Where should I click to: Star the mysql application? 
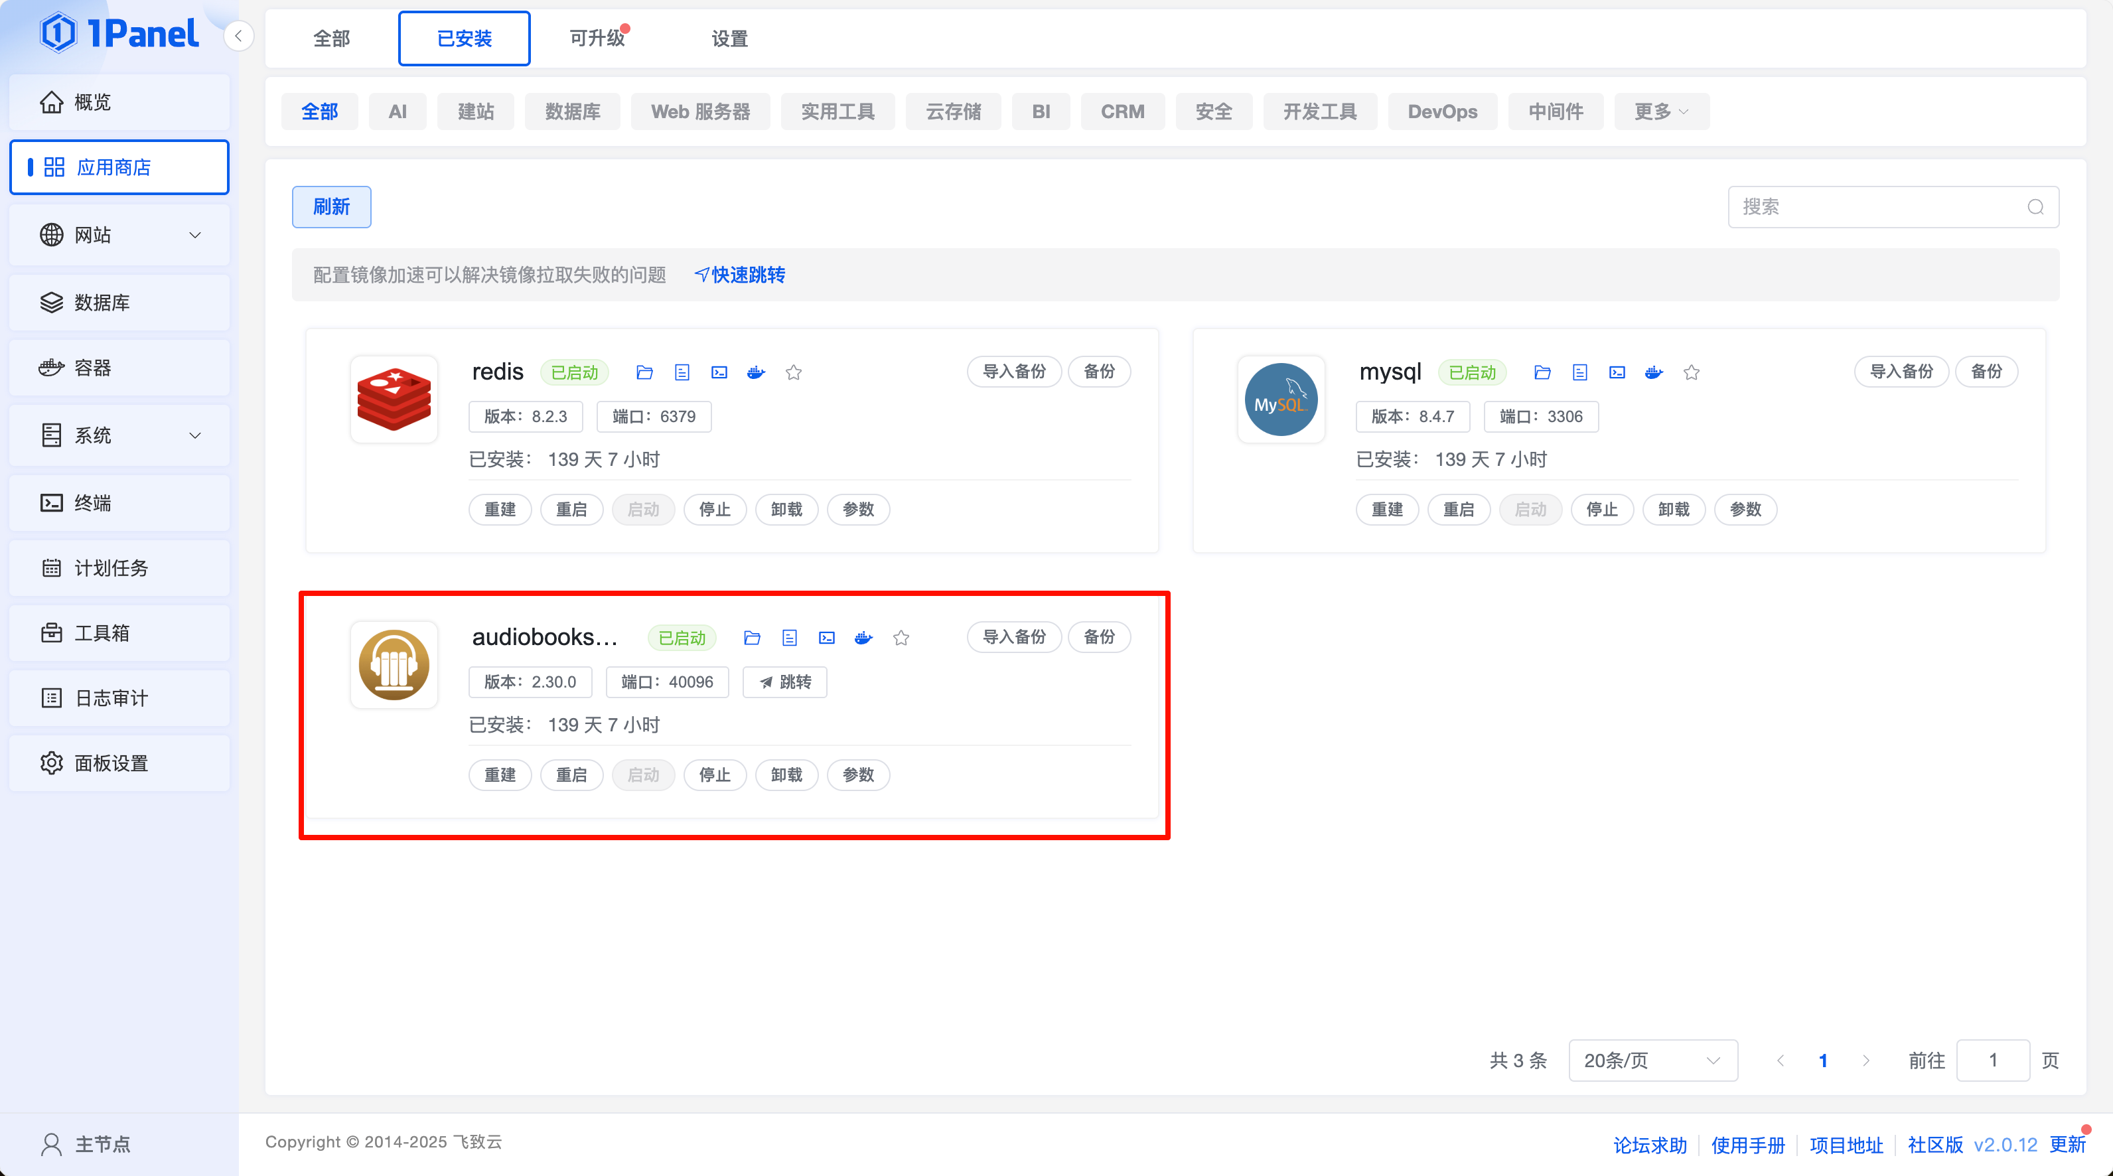pyautogui.click(x=1692, y=372)
